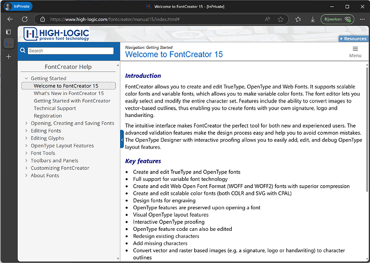Expand the Editing Glyphs chevron
The image size is (370, 263).
26,138
